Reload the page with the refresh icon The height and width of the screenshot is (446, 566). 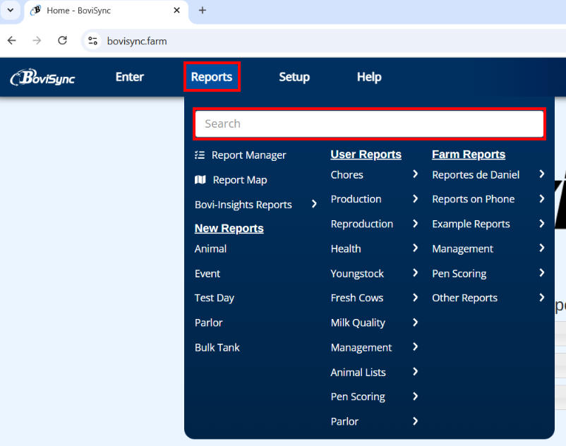62,40
